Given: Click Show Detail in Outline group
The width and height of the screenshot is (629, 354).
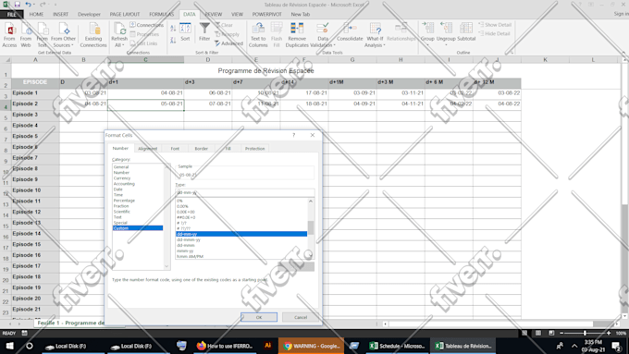Looking at the screenshot, I should coord(495,25).
